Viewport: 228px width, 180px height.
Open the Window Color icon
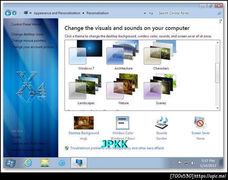tap(123, 123)
